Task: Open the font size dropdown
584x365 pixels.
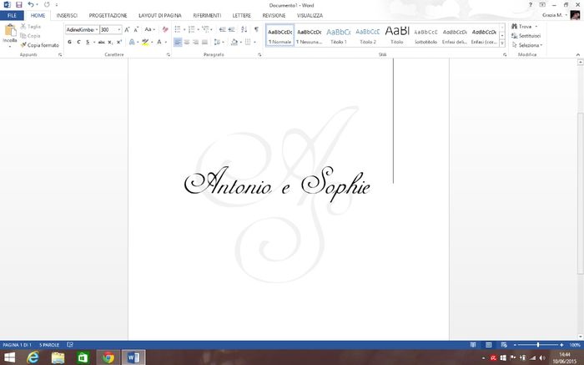Action: (118, 29)
